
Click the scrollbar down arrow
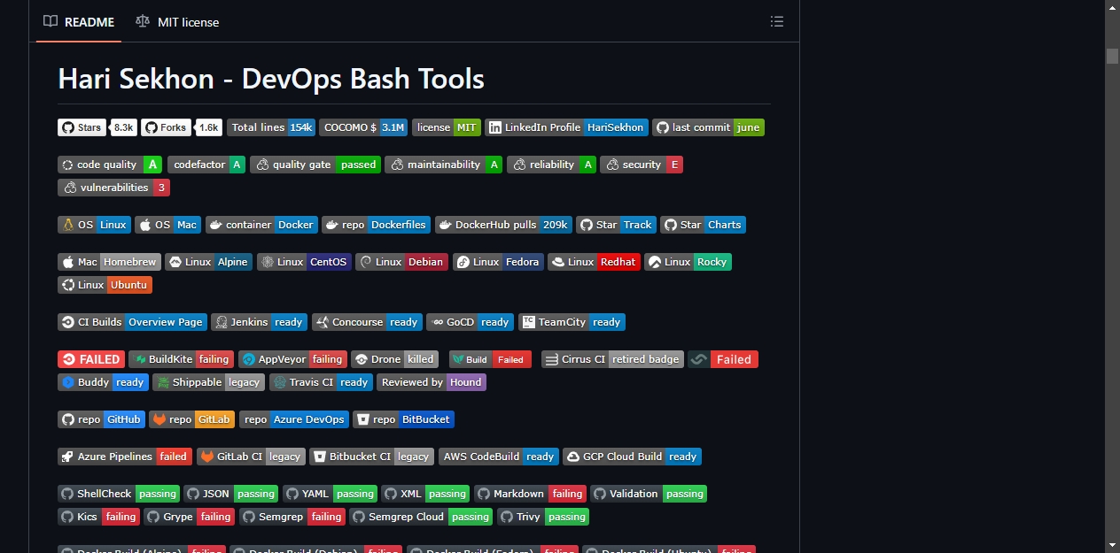point(1112,544)
